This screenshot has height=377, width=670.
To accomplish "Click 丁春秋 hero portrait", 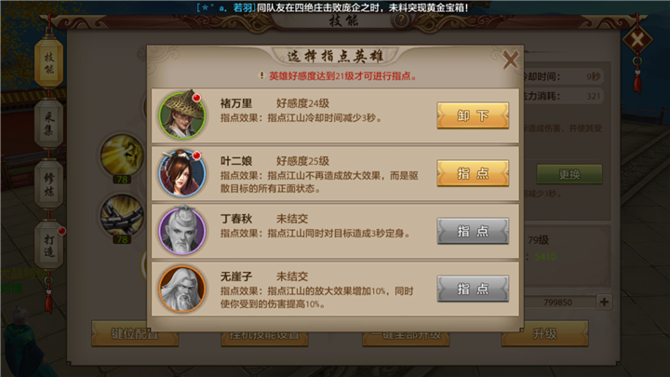I will (x=182, y=231).
